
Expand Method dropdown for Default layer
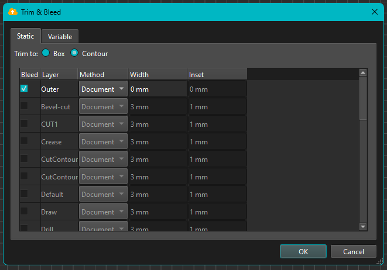[x=103, y=194]
